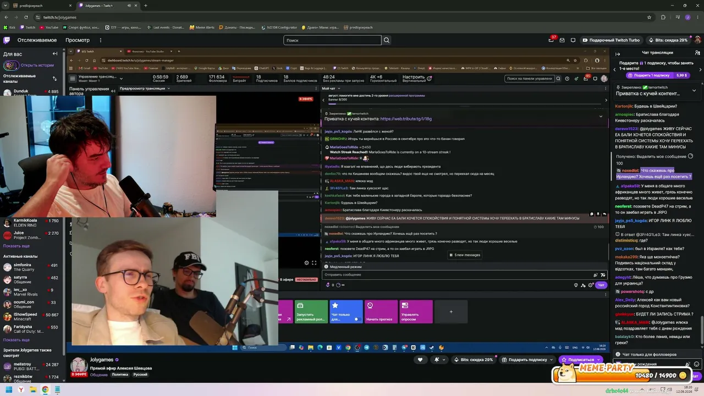
Task: Bookmark this page with the star icon
Action: [649, 17]
